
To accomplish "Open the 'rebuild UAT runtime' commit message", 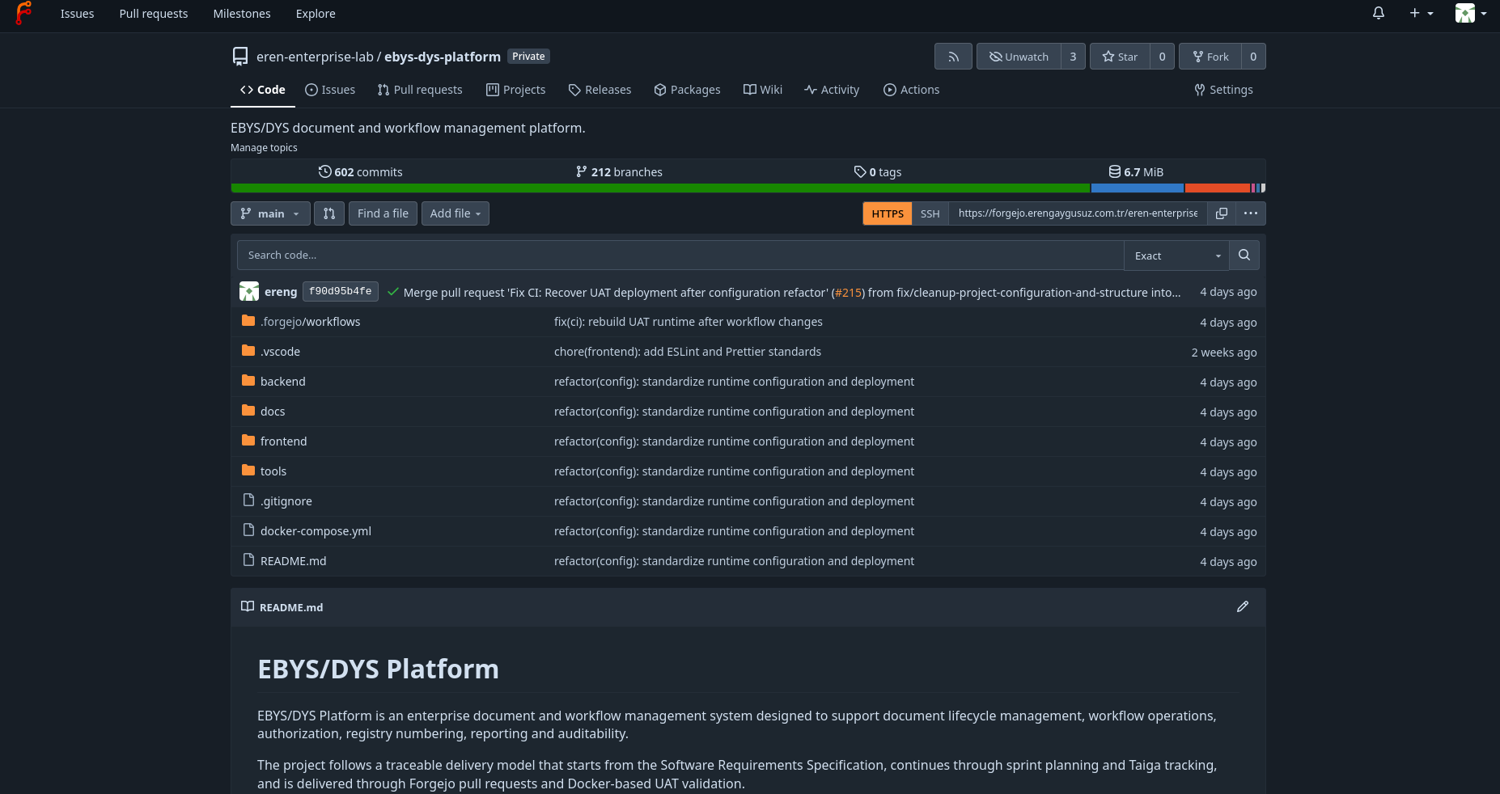I will [689, 322].
